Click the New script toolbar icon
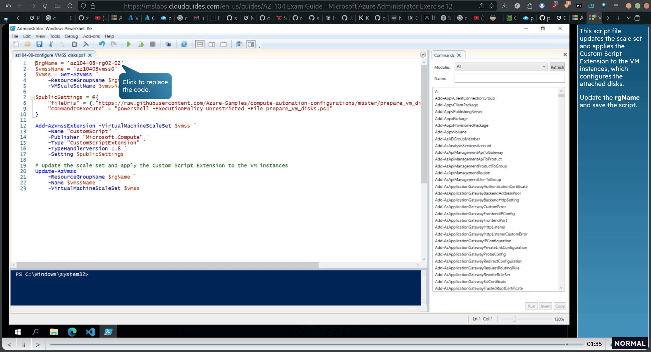651x352 pixels. [16, 44]
